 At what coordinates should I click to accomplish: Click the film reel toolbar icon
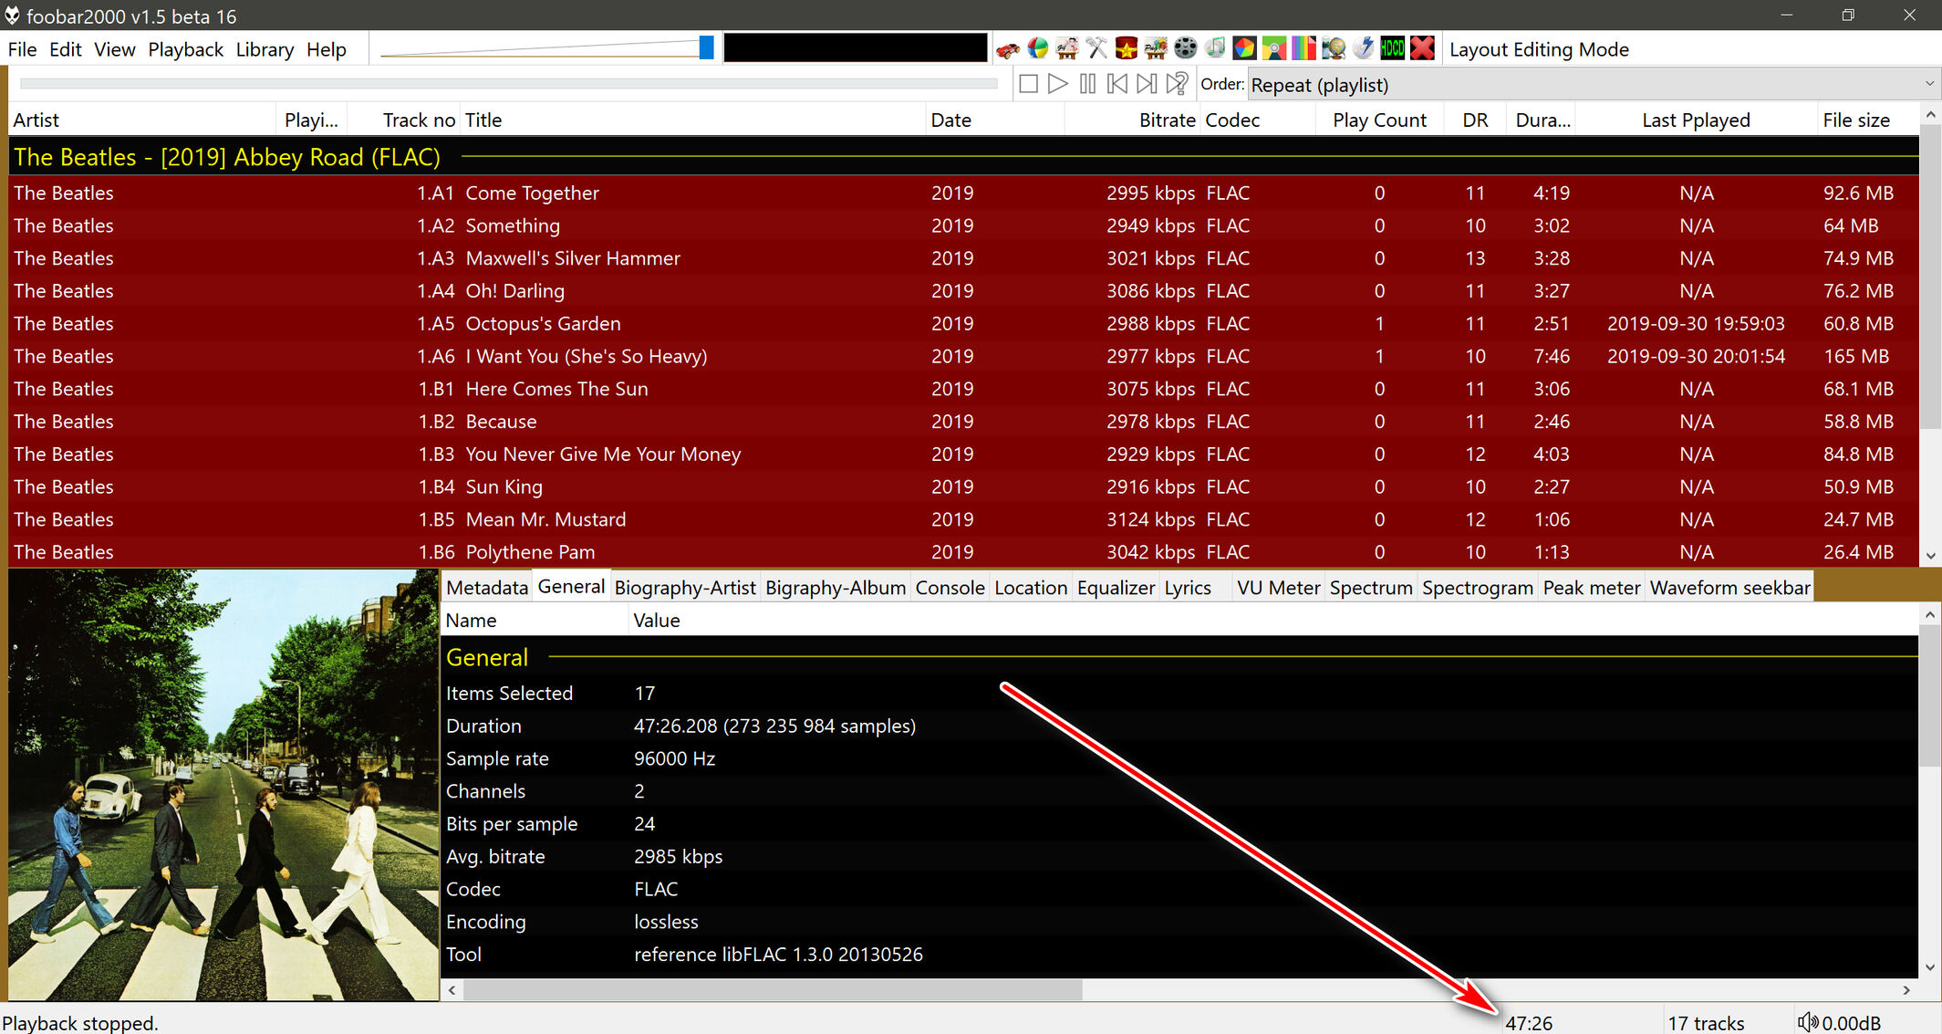1185,49
